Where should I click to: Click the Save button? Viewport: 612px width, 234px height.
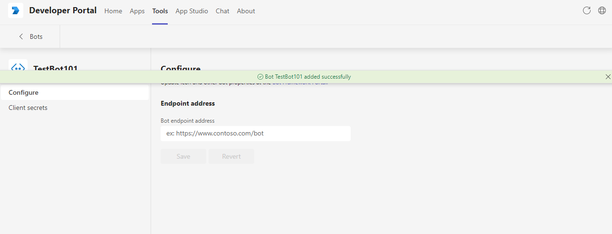point(183,156)
